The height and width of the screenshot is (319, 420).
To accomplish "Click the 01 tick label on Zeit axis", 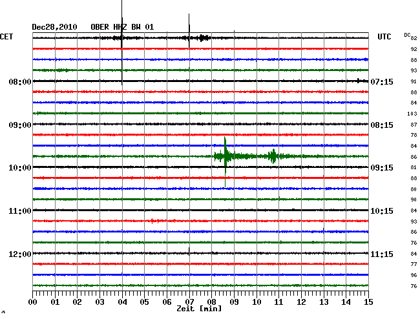I will (55, 302).
